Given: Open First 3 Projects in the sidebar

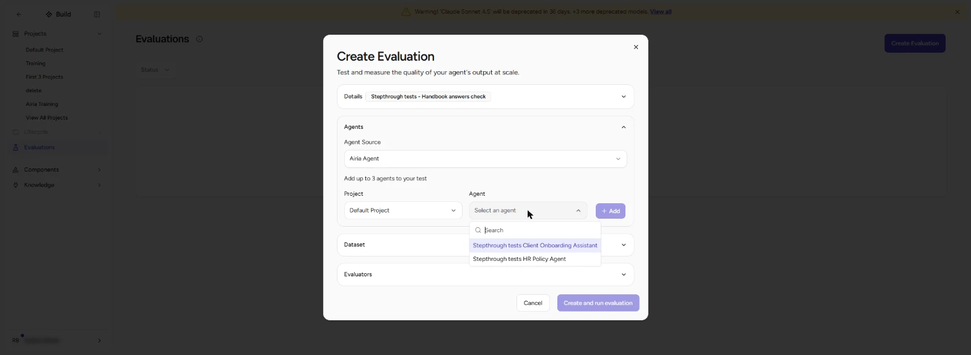Looking at the screenshot, I should pyautogui.click(x=45, y=77).
